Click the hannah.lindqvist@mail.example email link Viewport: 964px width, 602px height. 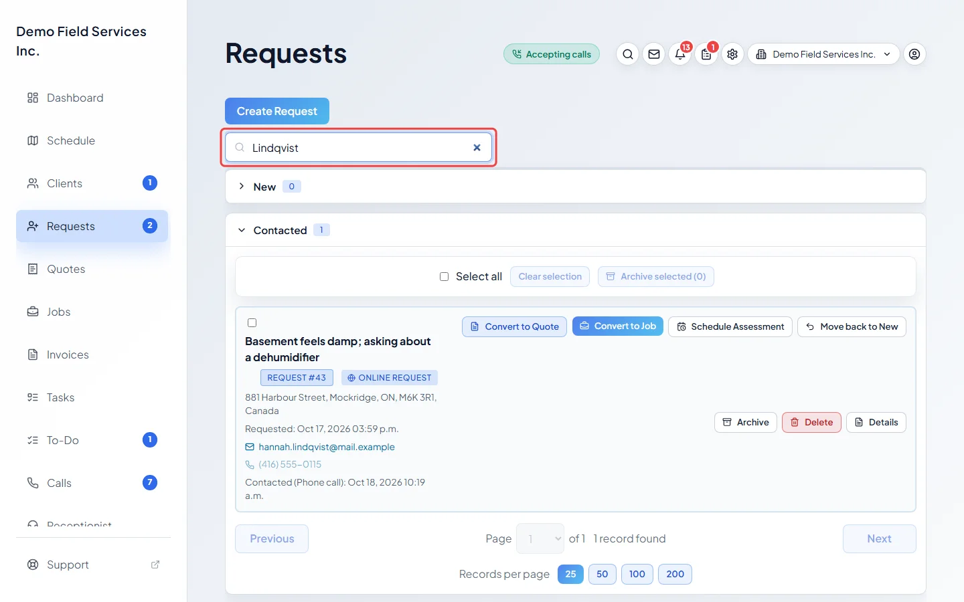[x=327, y=447]
